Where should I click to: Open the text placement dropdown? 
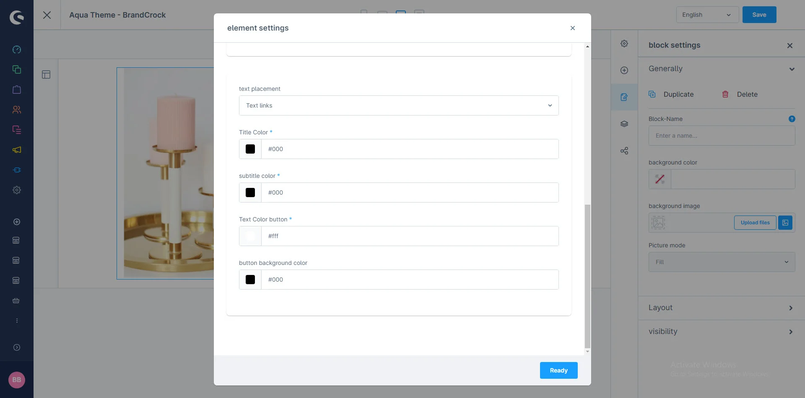point(399,105)
